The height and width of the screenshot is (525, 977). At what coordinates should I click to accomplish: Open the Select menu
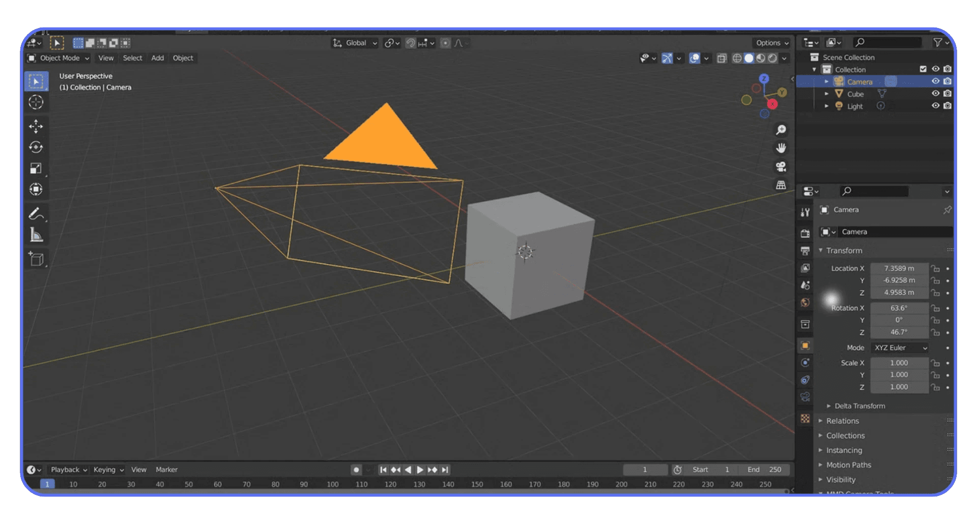[132, 58]
